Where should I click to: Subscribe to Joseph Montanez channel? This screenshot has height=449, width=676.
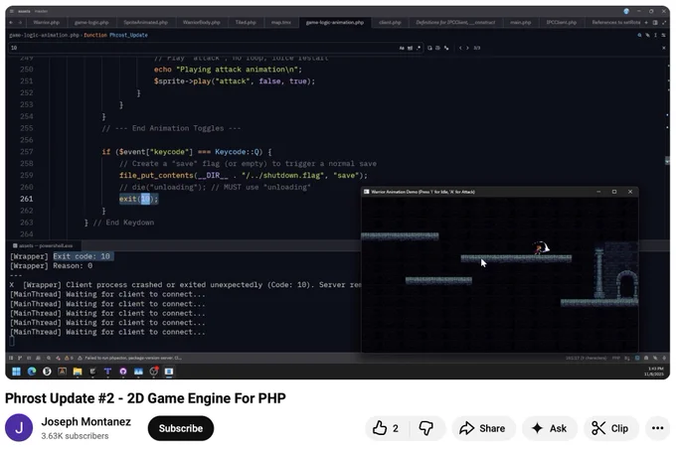pos(181,428)
